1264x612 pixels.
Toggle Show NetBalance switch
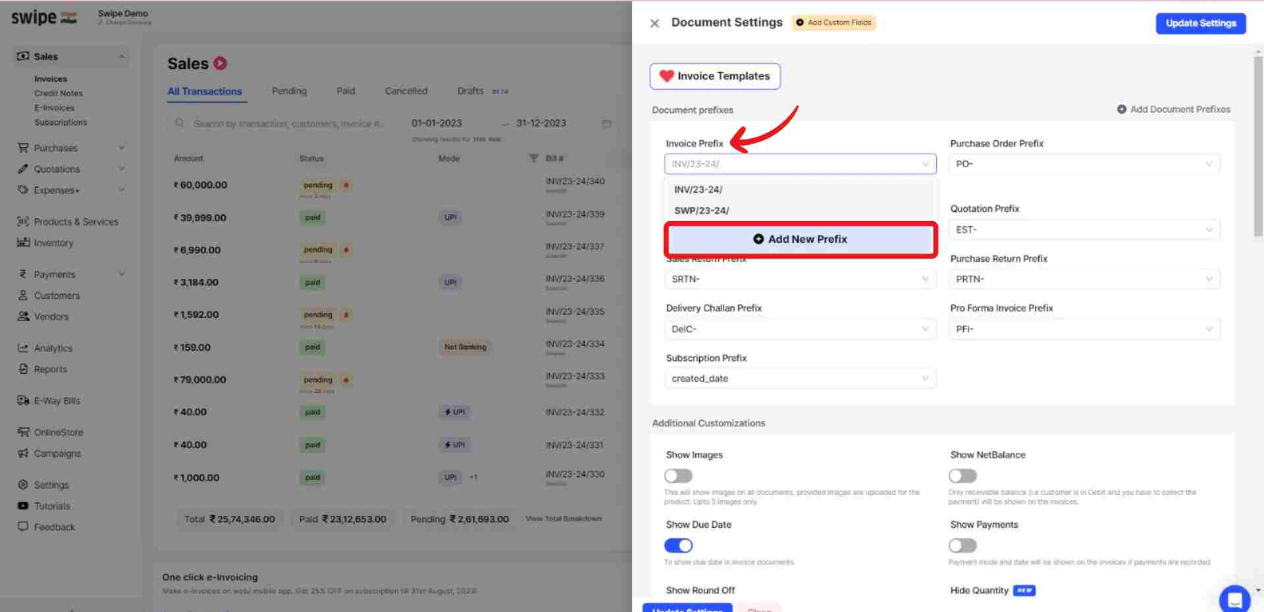point(962,476)
